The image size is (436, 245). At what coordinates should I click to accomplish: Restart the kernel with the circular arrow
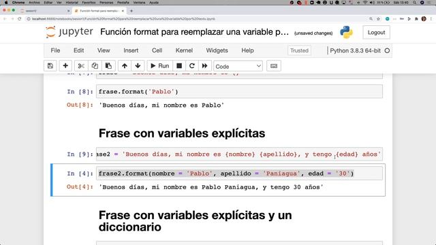click(x=192, y=66)
